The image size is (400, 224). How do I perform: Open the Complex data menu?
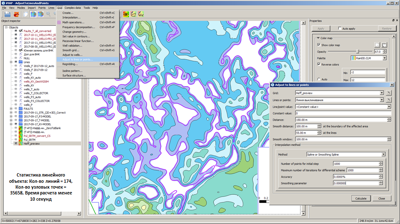click(x=72, y=8)
